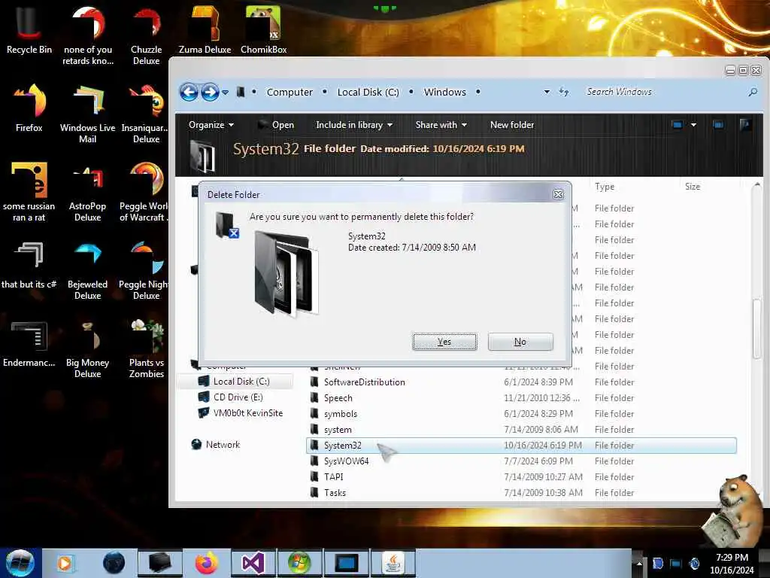Close the Delete Folder dialog
The height and width of the screenshot is (578, 770).
point(559,194)
